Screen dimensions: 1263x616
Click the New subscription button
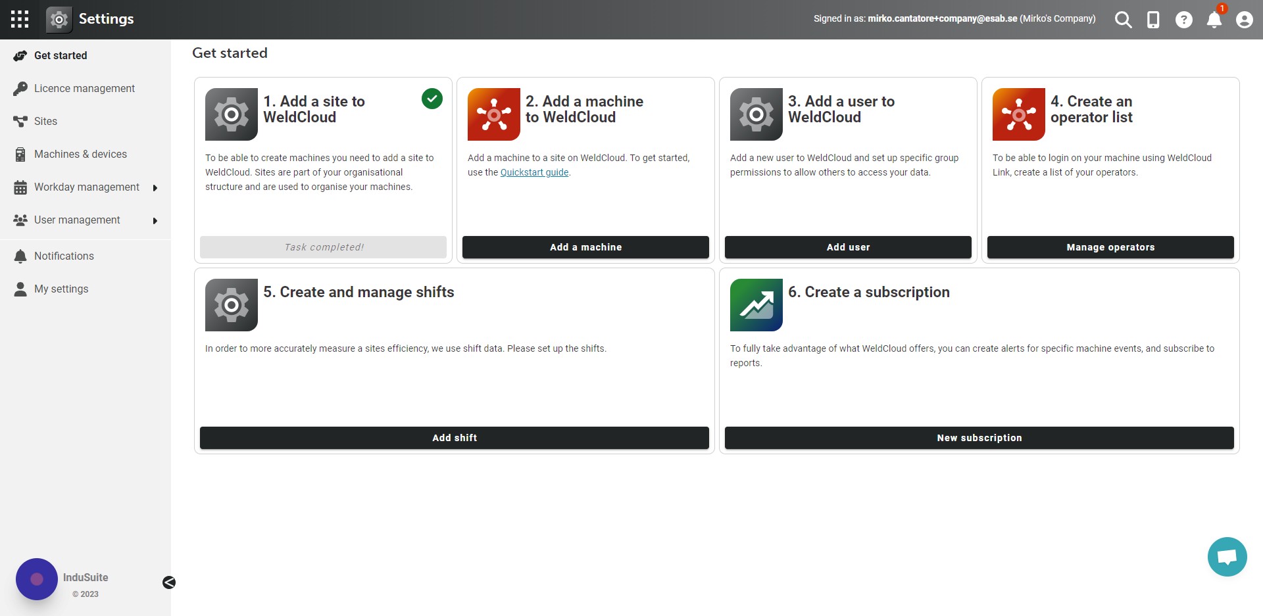point(979,438)
